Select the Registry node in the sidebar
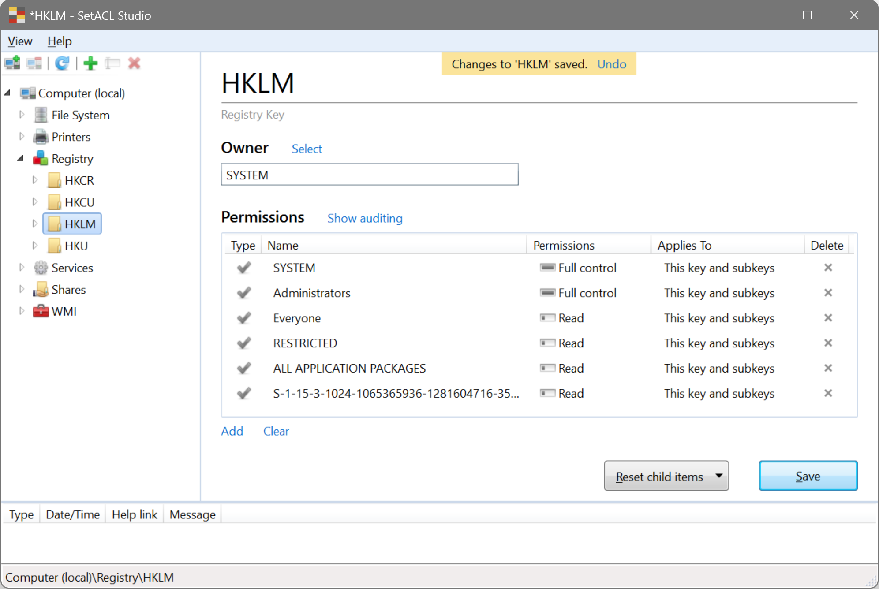This screenshot has width=879, height=589. click(x=72, y=158)
